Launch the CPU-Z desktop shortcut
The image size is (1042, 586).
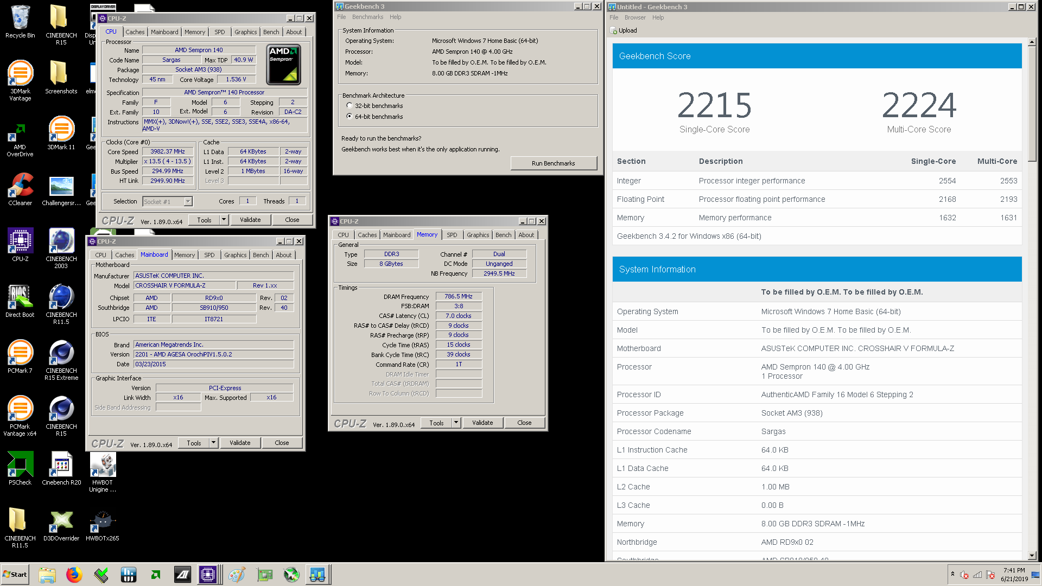tap(20, 245)
